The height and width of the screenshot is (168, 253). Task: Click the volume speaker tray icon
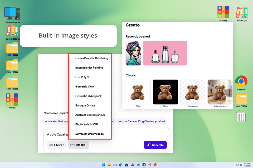[241, 165]
